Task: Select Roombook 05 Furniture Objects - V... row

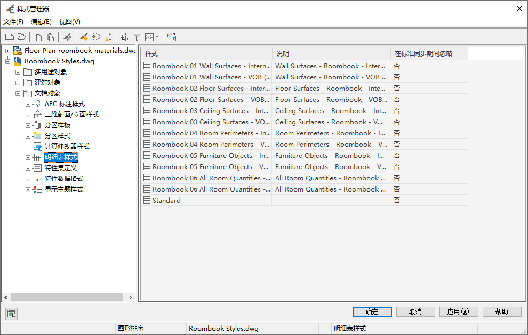Action: click(305, 166)
